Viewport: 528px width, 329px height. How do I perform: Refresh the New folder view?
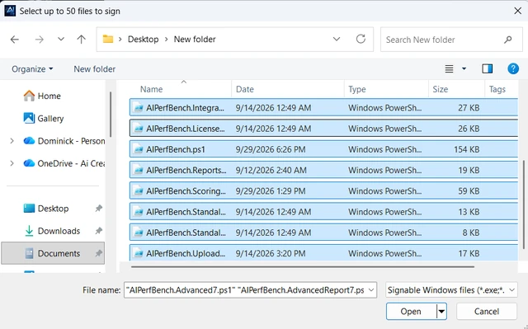pyautogui.click(x=361, y=39)
